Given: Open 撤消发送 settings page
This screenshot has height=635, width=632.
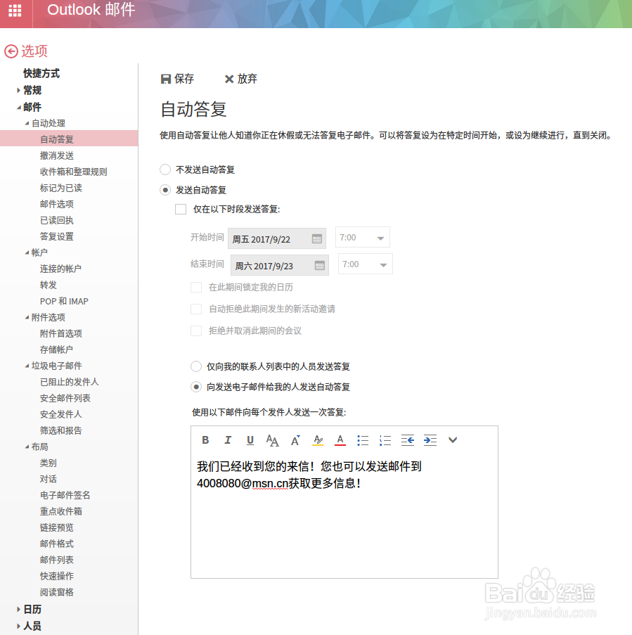Looking at the screenshot, I should coord(57,156).
